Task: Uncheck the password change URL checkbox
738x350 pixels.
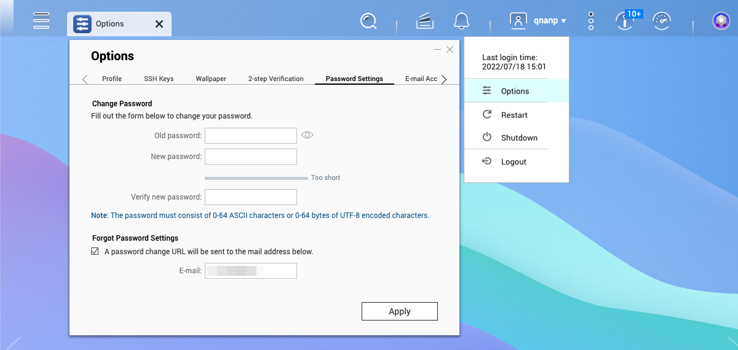Action: pos(95,251)
